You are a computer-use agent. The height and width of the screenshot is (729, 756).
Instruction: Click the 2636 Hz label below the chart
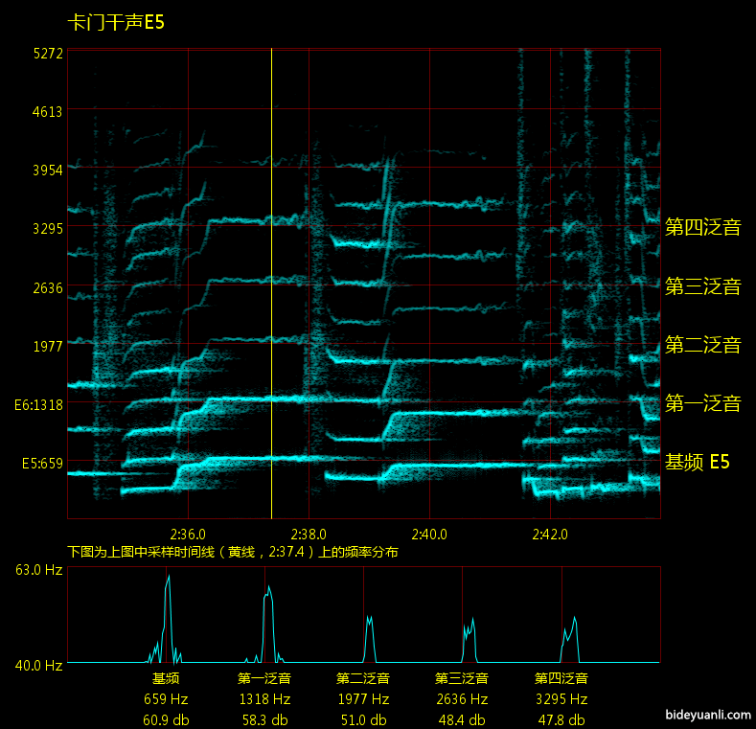[x=462, y=699]
